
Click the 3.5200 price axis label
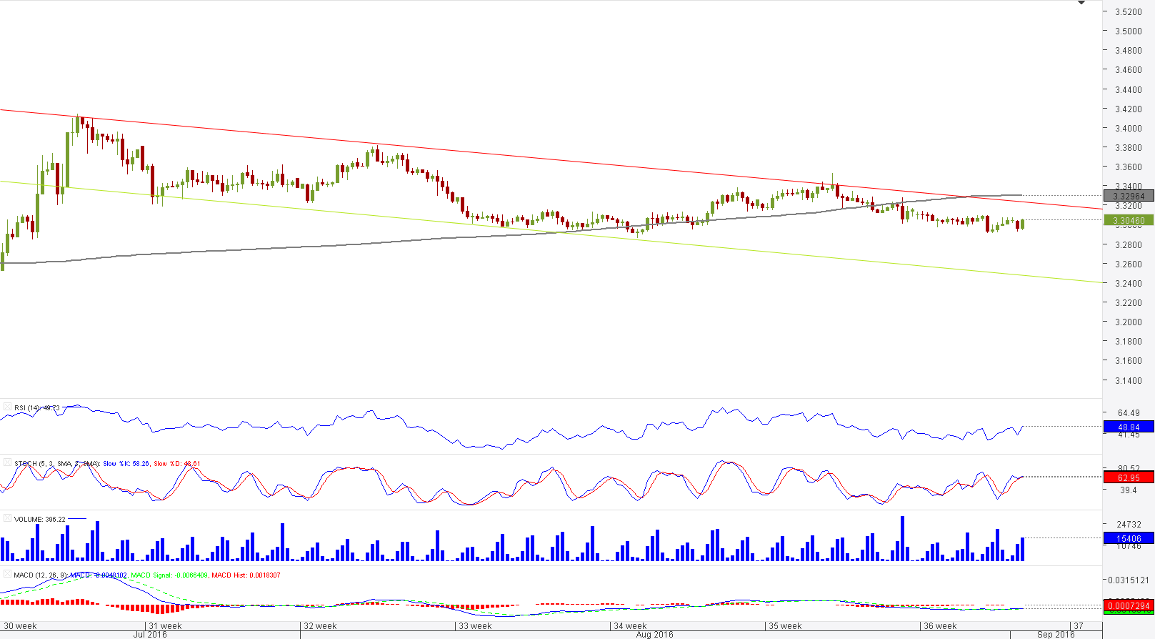(1129, 12)
